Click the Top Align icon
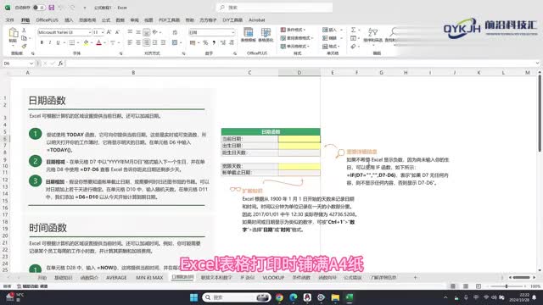The height and width of the screenshot is (305, 543). 130,32
